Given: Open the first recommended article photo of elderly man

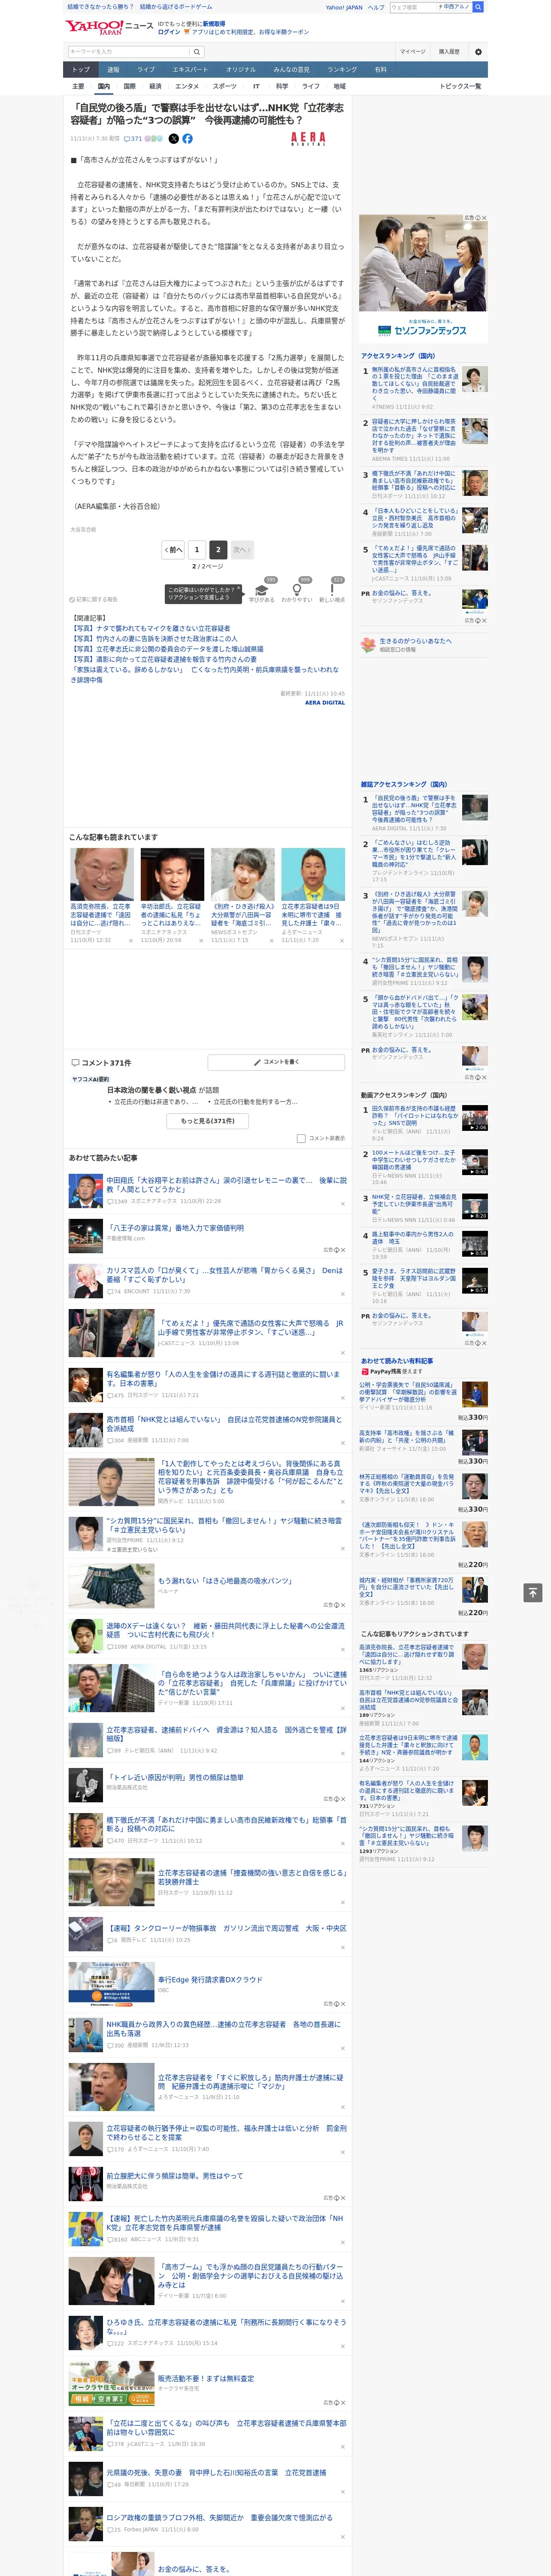Looking at the screenshot, I should 102,875.
